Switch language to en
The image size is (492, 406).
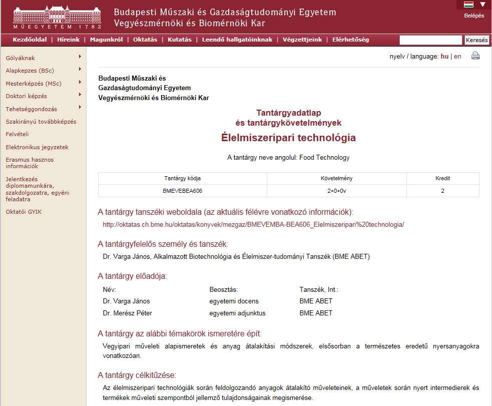click(457, 57)
